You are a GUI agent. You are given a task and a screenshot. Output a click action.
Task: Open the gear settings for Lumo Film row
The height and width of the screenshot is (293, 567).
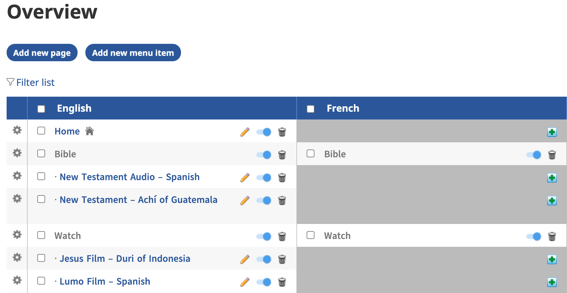click(17, 280)
